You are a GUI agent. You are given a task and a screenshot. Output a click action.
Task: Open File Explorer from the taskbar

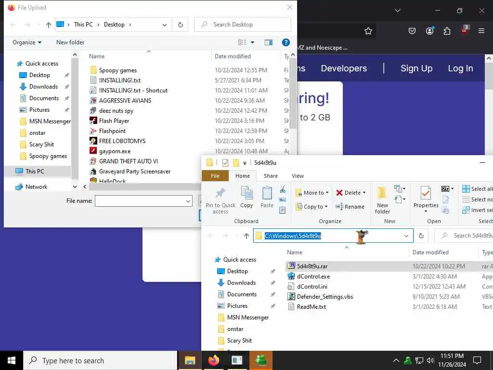click(190, 360)
